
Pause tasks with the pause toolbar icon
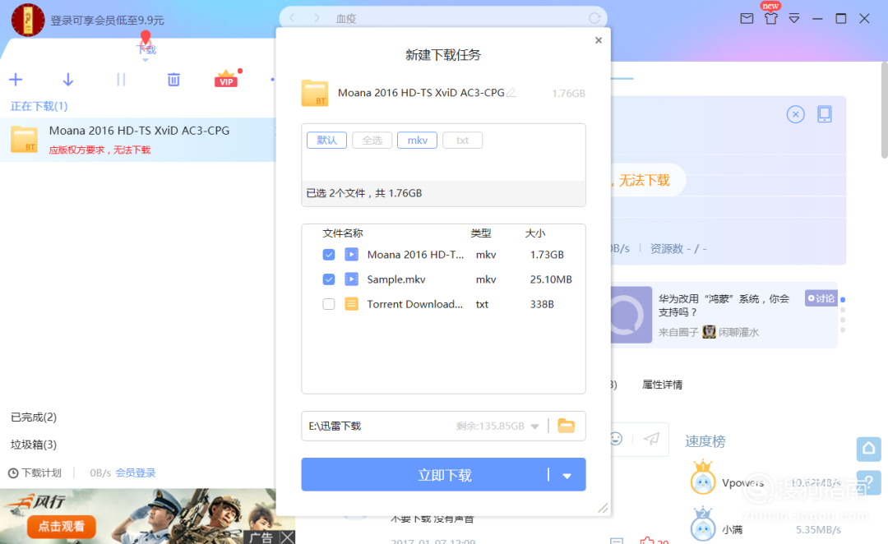coord(121,80)
